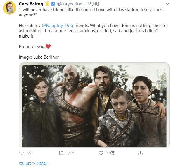Click the red heart emoji

[x=48, y=46]
